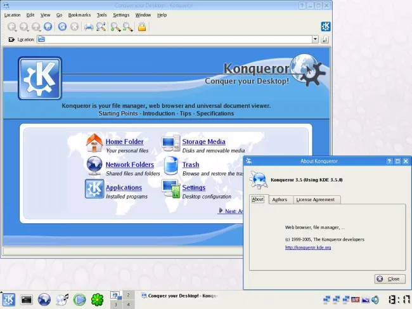Click the Home Folder house icon
412x309 pixels.
pos(94,143)
